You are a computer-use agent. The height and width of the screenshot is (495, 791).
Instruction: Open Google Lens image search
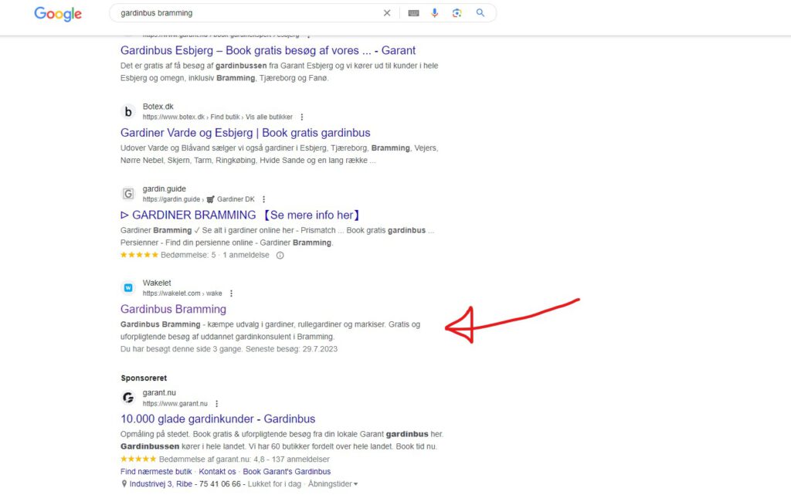pos(457,13)
